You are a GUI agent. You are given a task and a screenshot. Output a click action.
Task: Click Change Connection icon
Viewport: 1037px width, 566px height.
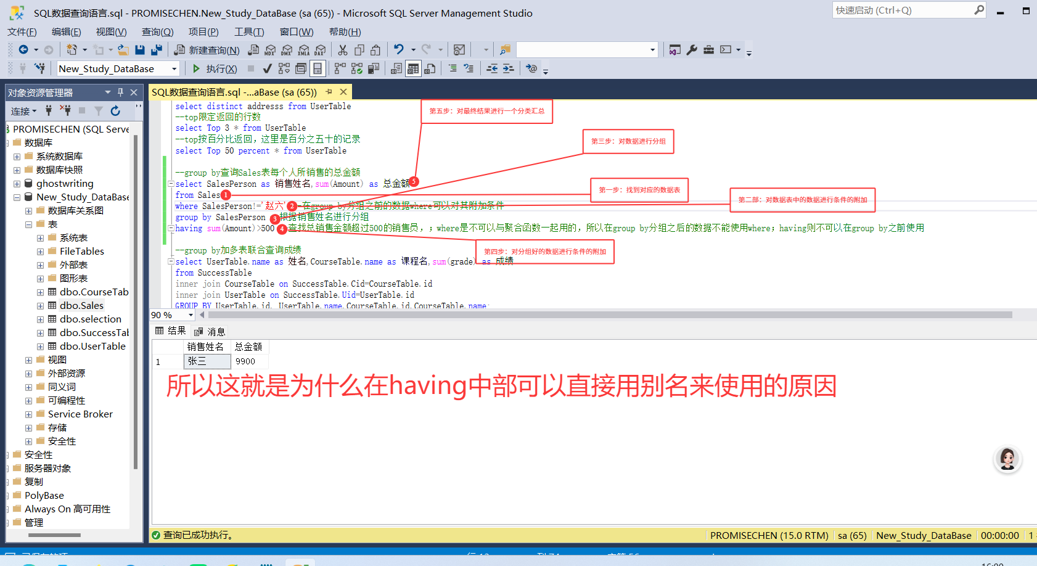tap(40, 68)
